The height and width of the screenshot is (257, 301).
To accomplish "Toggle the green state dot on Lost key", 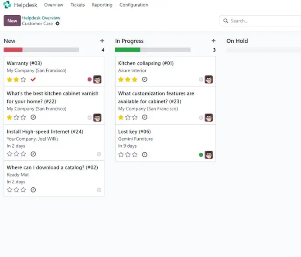I will [x=201, y=155].
